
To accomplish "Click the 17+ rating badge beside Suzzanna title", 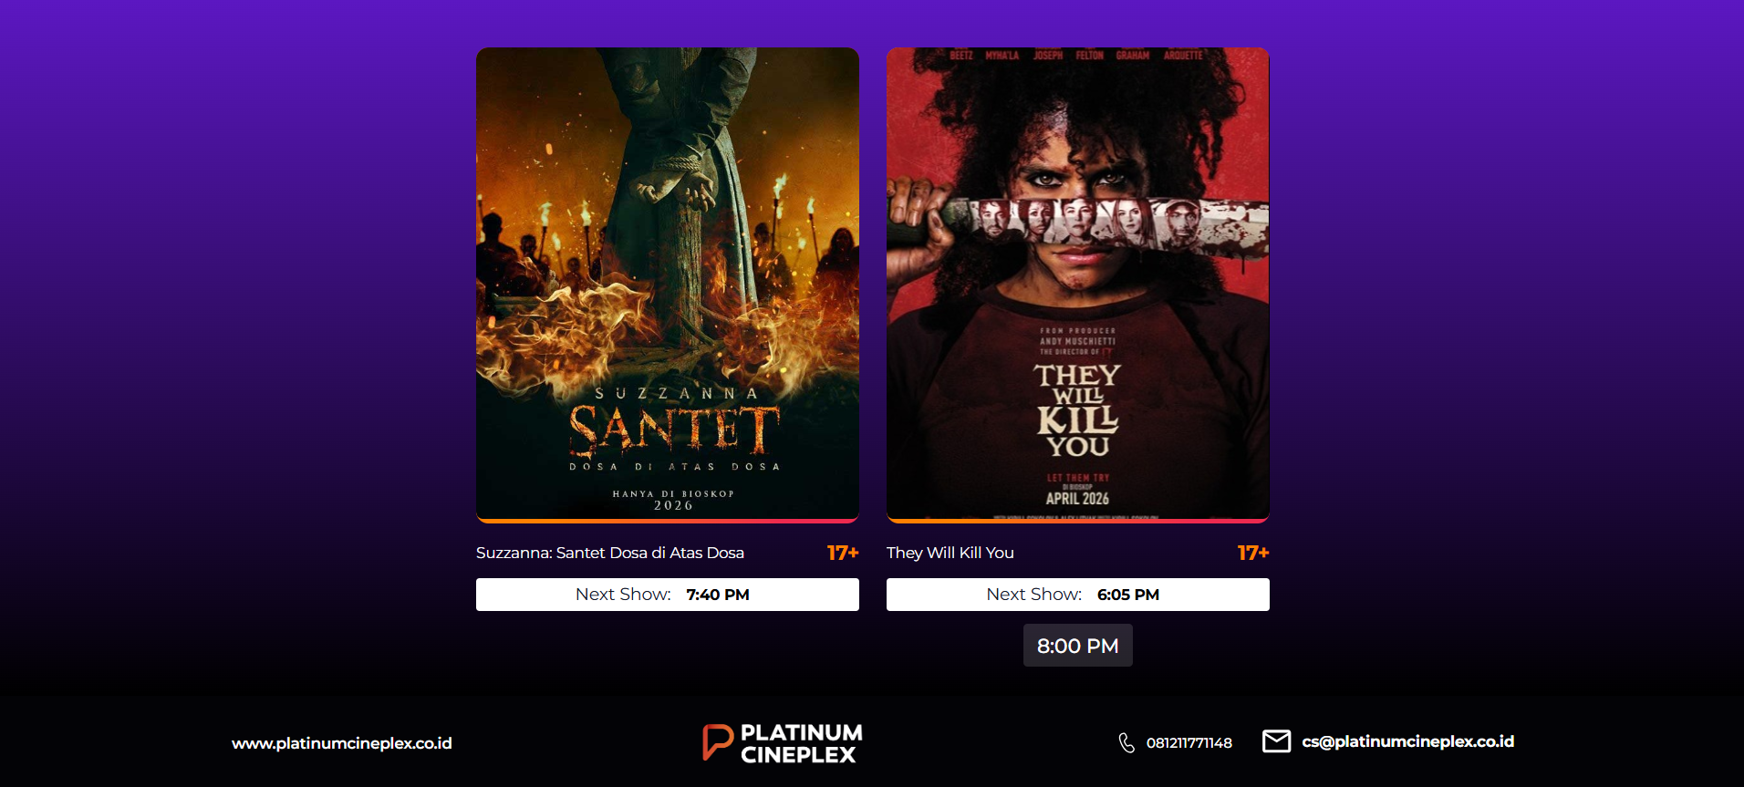I will coord(843,553).
